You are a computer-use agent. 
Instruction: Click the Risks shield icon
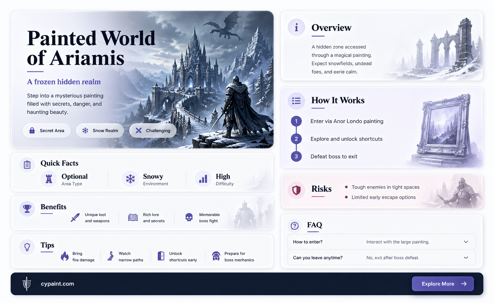coord(296,190)
